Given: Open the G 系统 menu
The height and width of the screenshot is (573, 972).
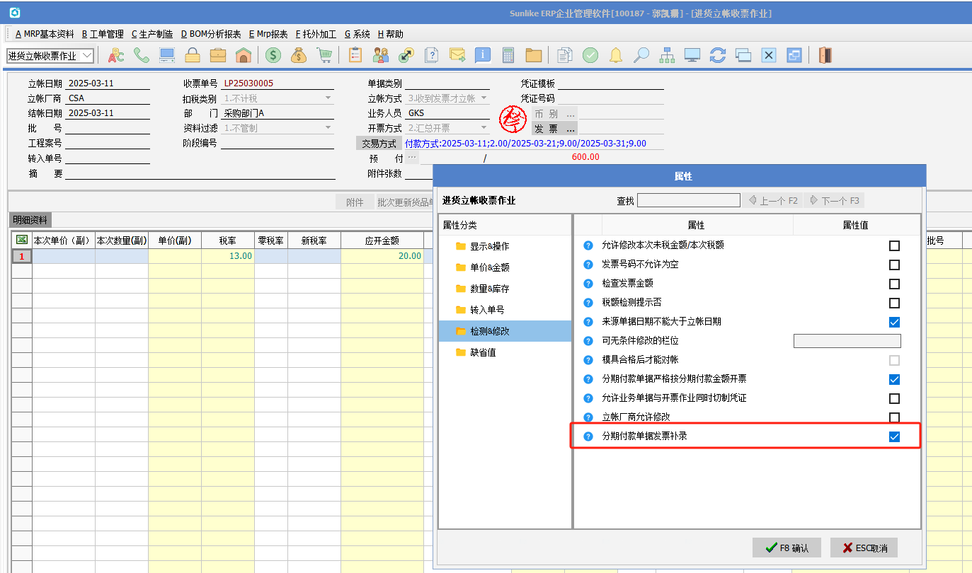Looking at the screenshot, I should [357, 34].
